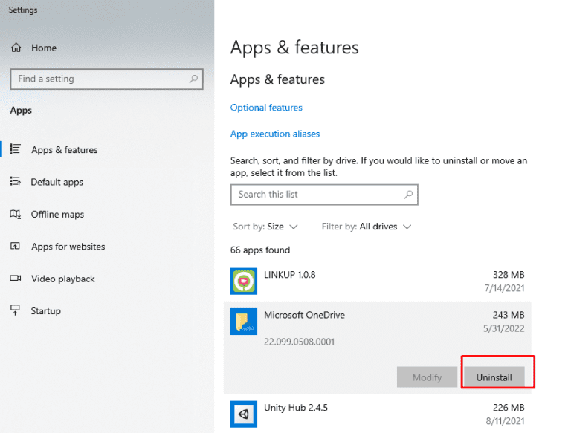Click the Apps & features list icon
The image size is (571, 433).
click(16, 149)
